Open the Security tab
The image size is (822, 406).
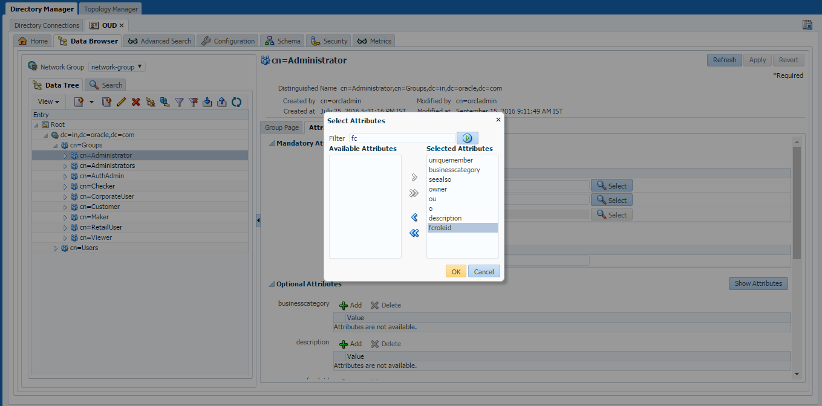329,41
